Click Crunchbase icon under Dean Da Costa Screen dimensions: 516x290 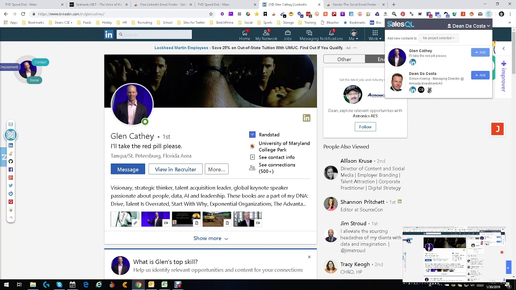(x=421, y=90)
